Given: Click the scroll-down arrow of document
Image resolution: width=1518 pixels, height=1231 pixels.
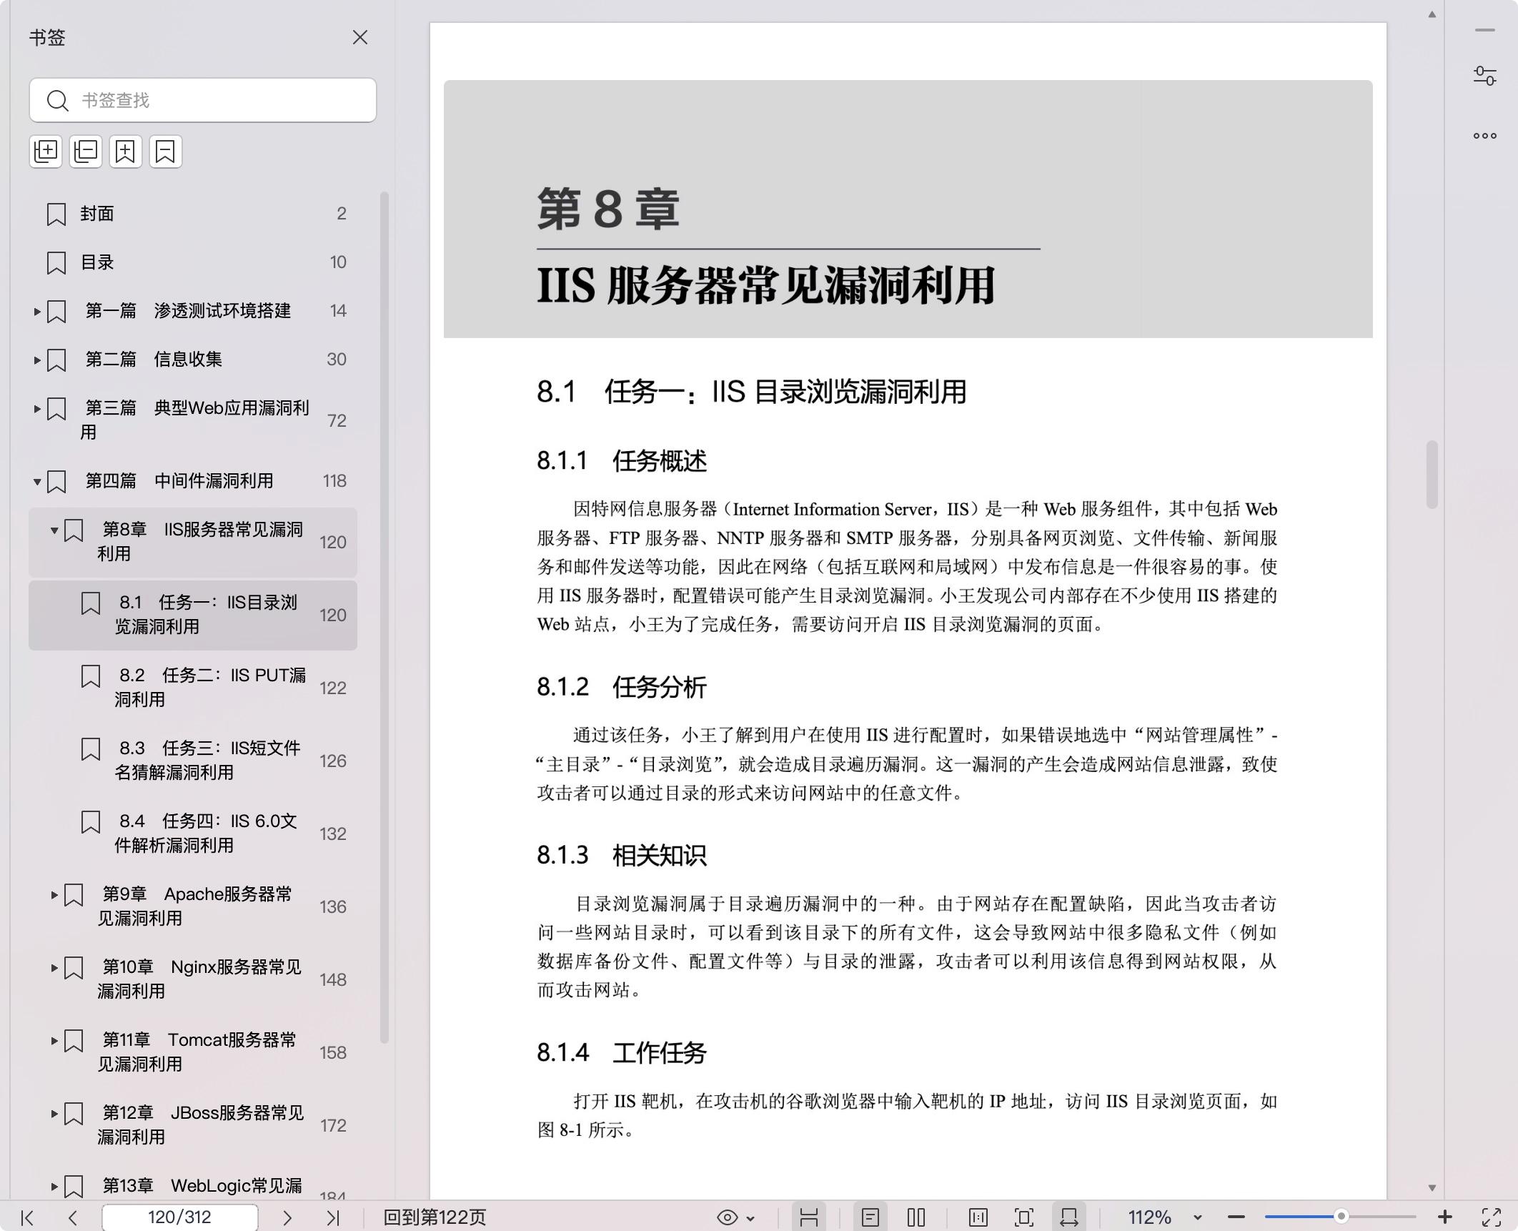Looking at the screenshot, I should [1432, 1188].
